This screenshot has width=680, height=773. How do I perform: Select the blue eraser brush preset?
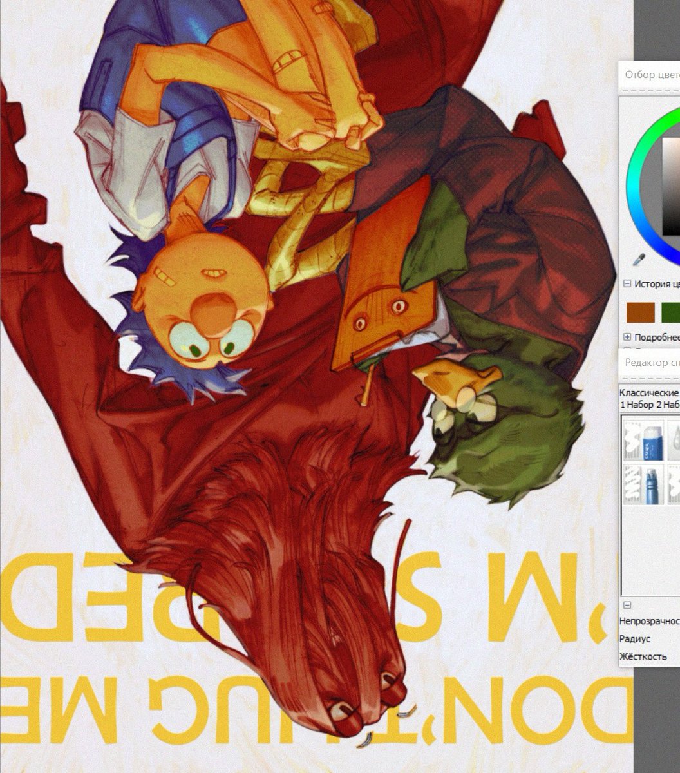coord(643,439)
